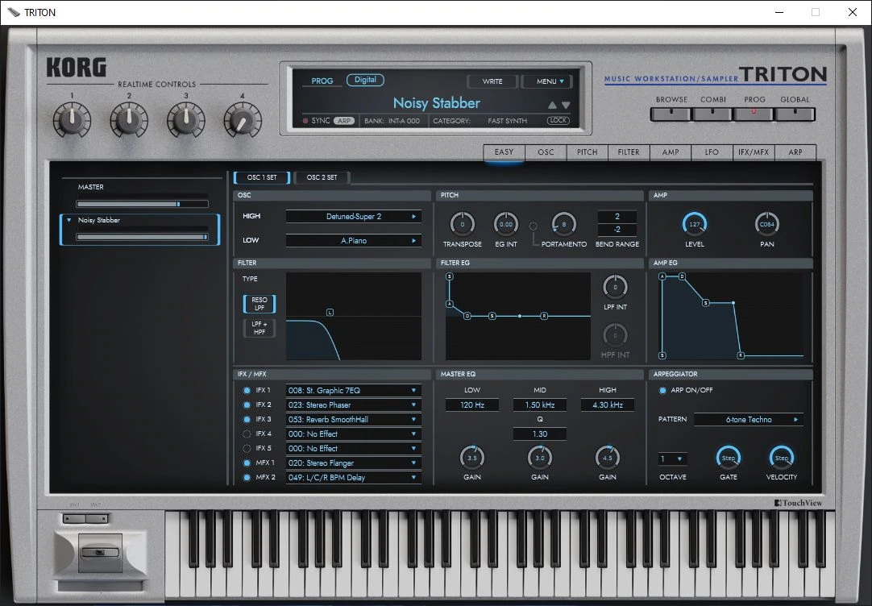Toggle MFX 2 effect on/off
This screenshot has width=872, height=606.
pyautogui.click(x=247, y=478)
